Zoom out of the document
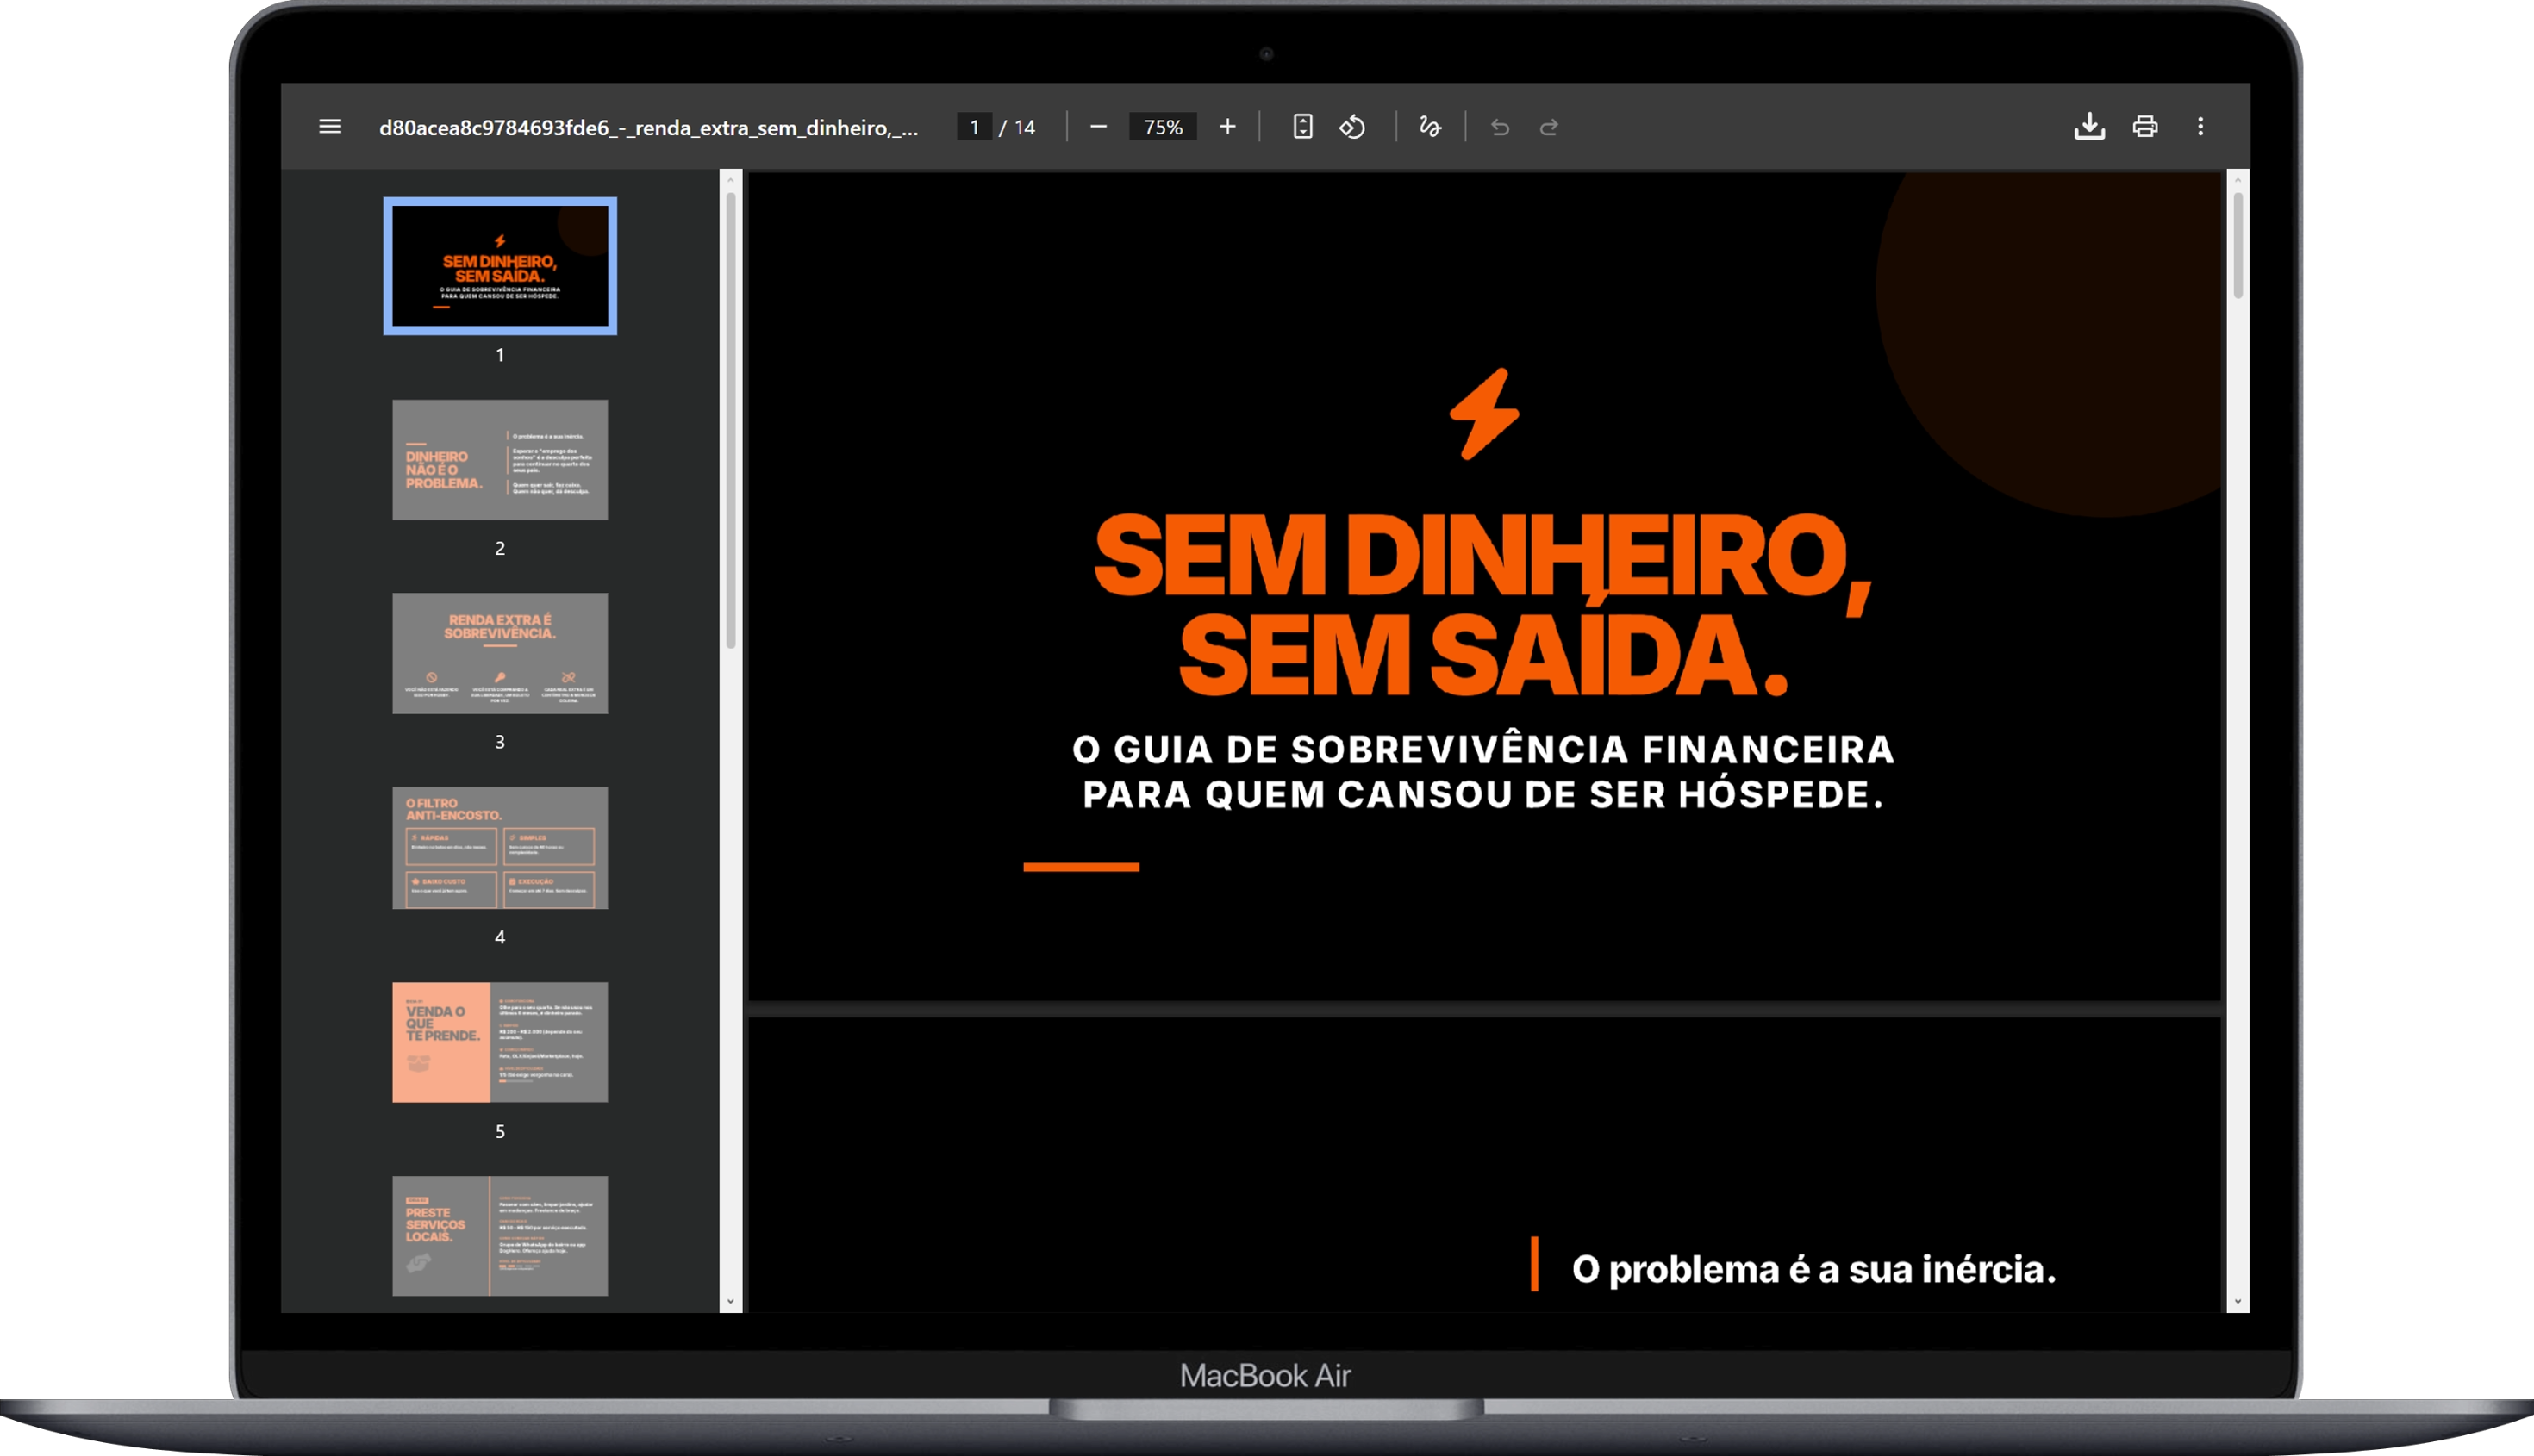 click(x=1097, y=126)
